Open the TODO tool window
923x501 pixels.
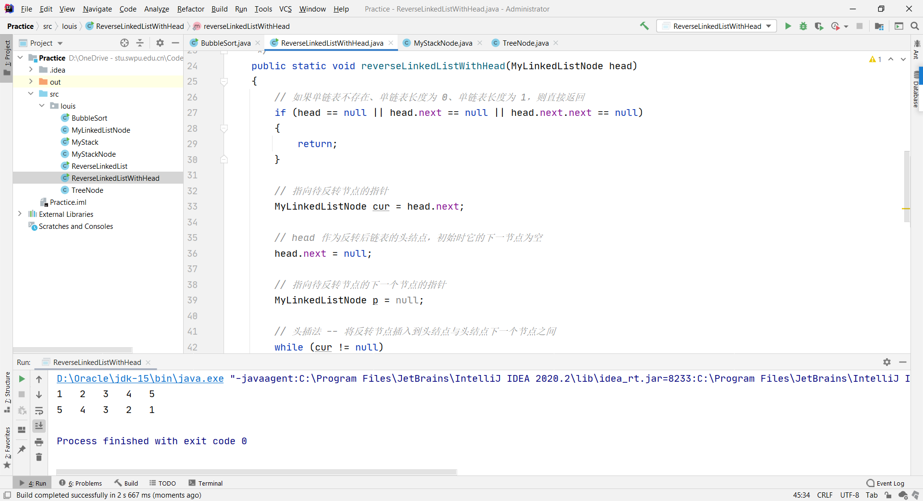[x=162, y=483]
